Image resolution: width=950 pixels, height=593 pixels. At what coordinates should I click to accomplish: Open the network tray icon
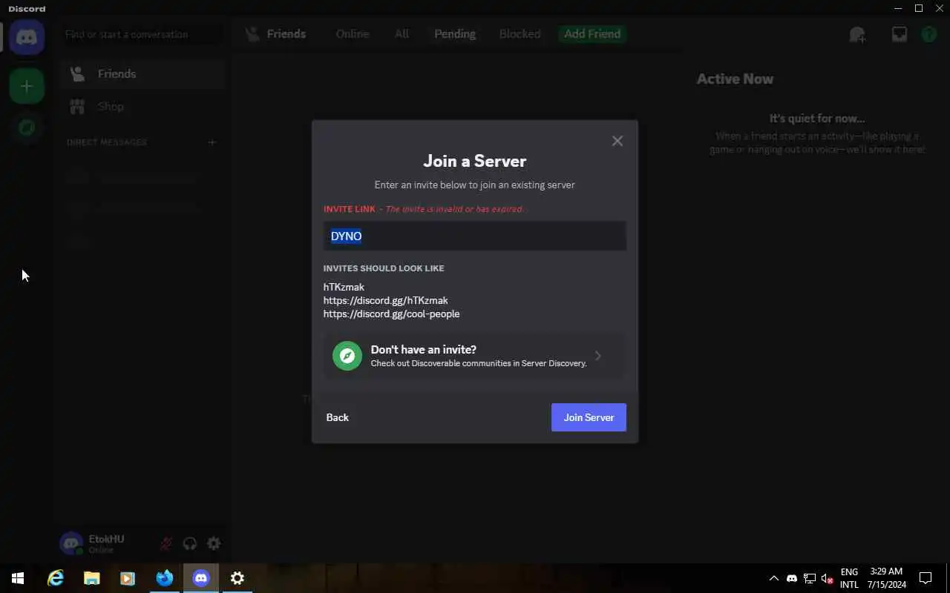tap(810, 578)
